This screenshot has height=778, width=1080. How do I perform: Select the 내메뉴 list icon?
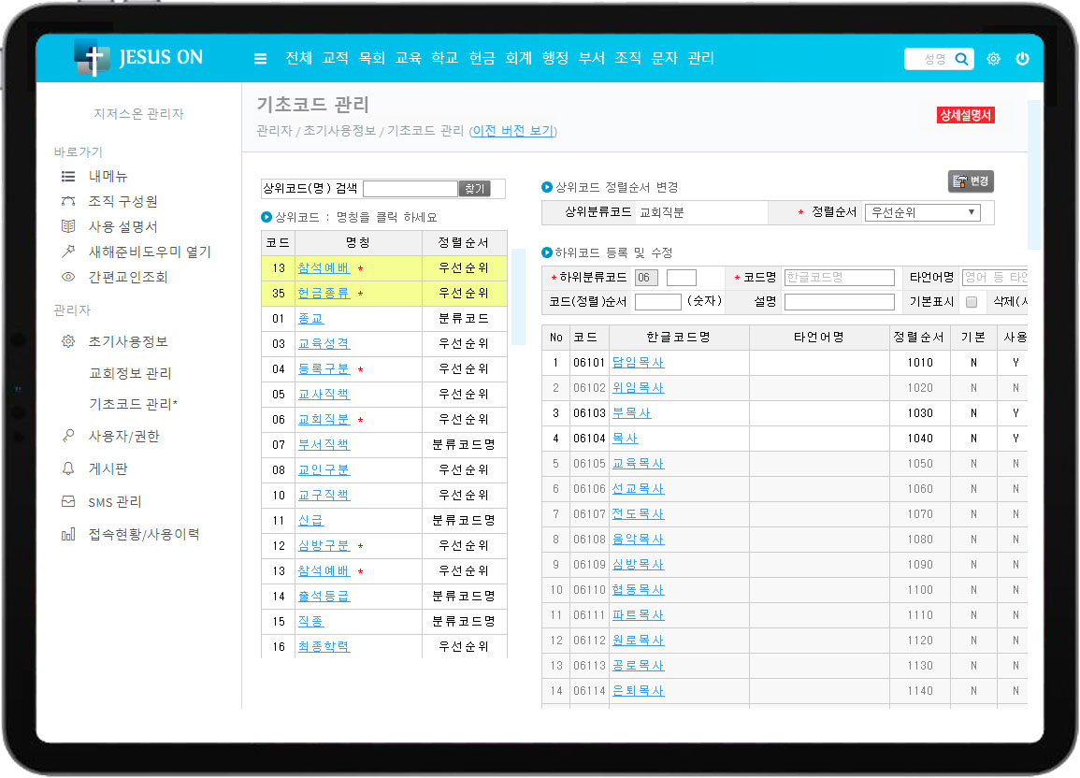[66, 176]
